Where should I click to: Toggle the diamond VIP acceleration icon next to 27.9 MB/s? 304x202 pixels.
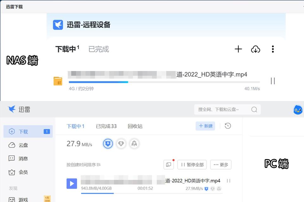pyautogui.click(x=121, y=144)
